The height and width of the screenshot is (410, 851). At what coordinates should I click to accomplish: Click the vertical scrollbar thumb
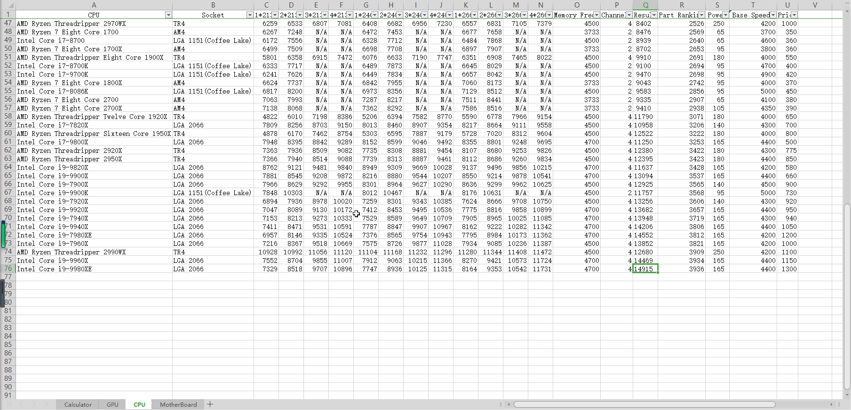point(847,296)
